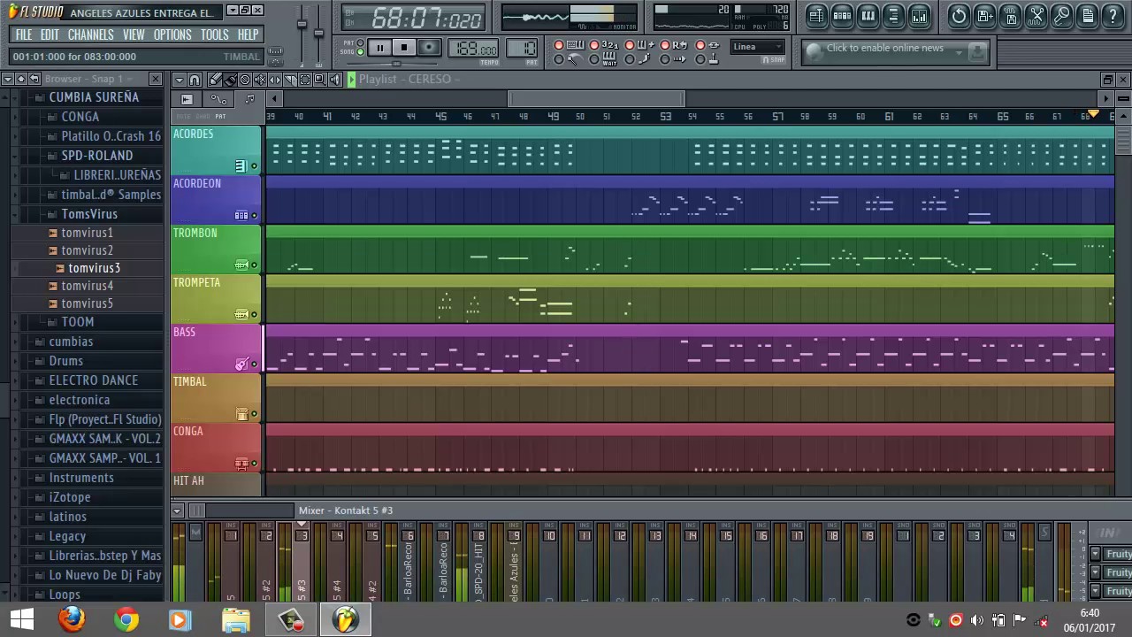Choose the Select marquee tool in Playlist
Image resolution: width=1132 pixels, height=637 pixels.
point(305,80)
